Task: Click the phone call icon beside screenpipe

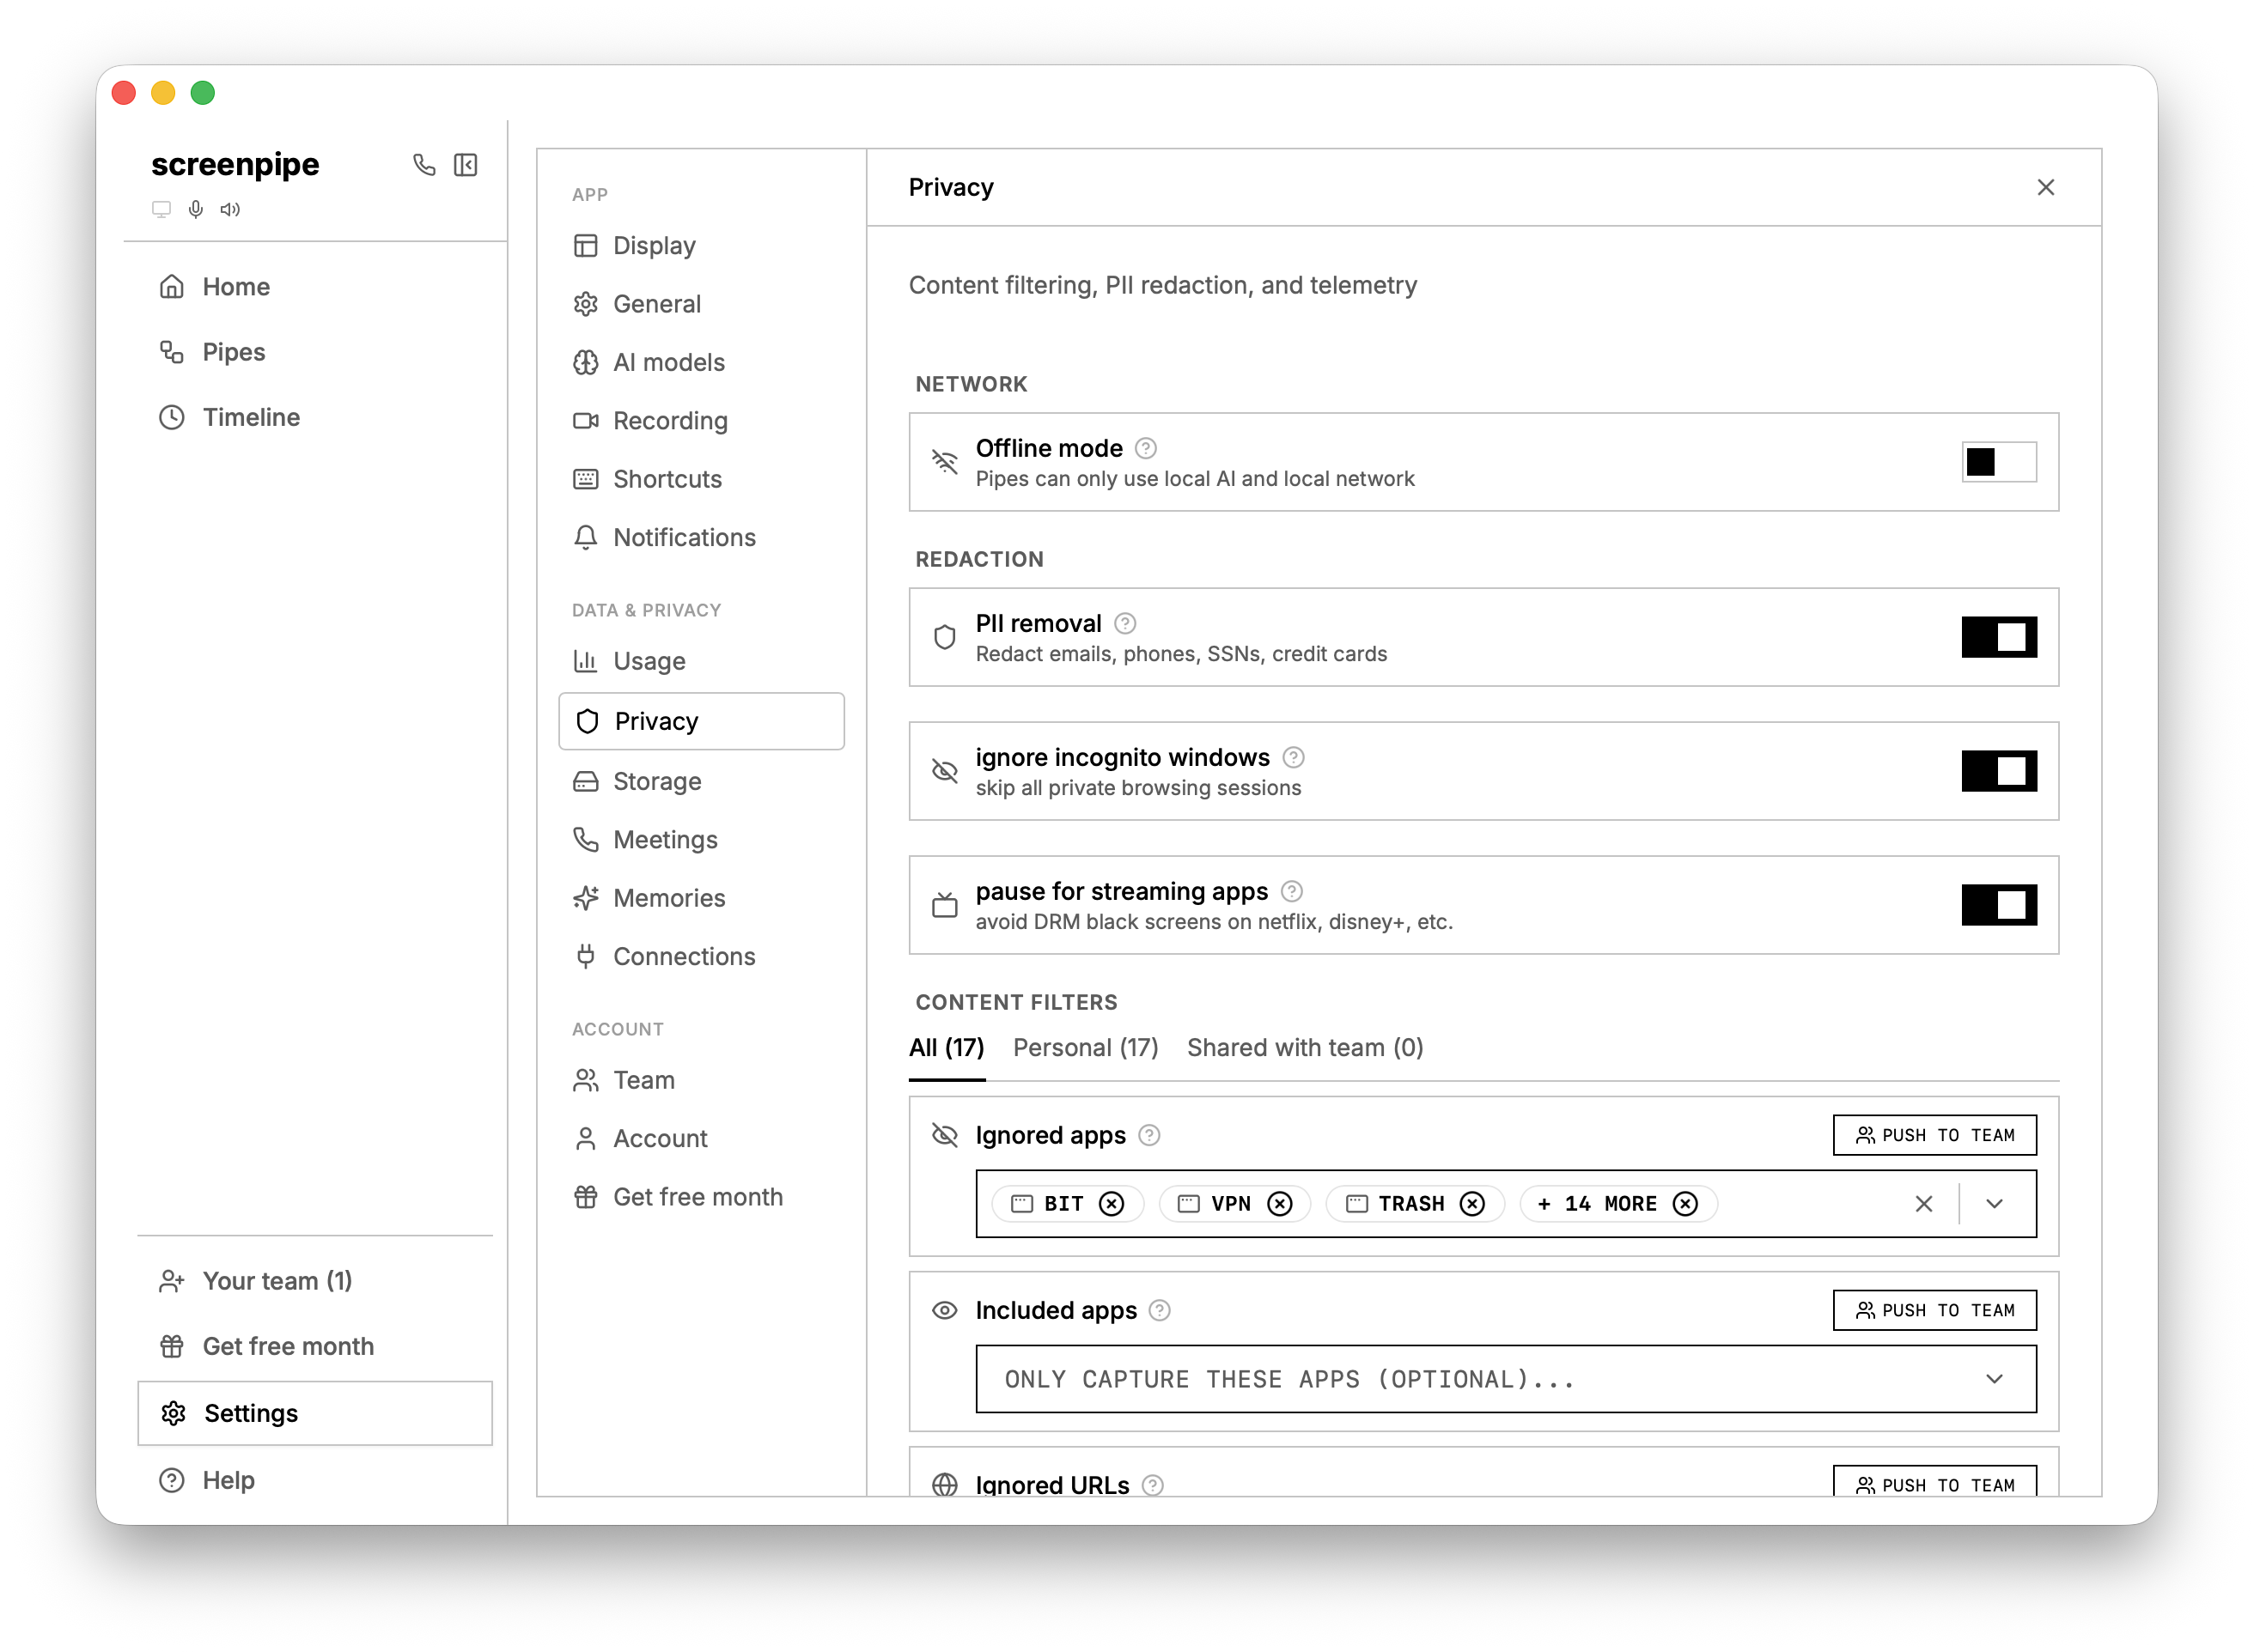Action: [x=424, y=165]
